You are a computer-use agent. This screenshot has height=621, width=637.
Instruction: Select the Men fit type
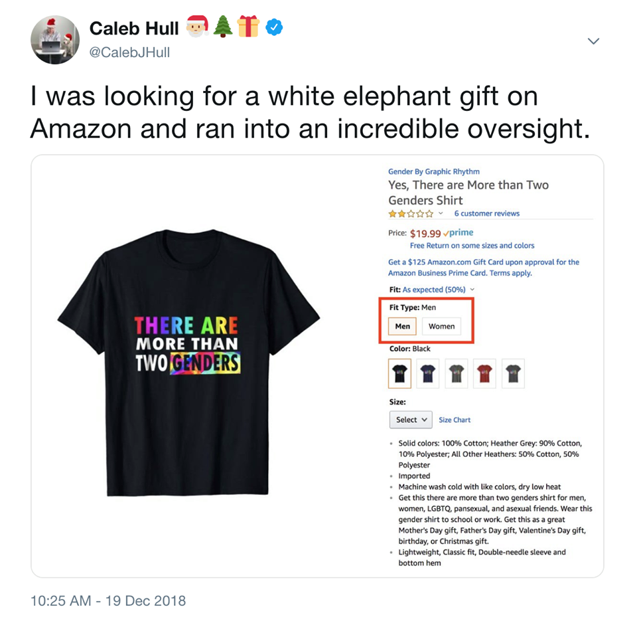tap(402, 326)
